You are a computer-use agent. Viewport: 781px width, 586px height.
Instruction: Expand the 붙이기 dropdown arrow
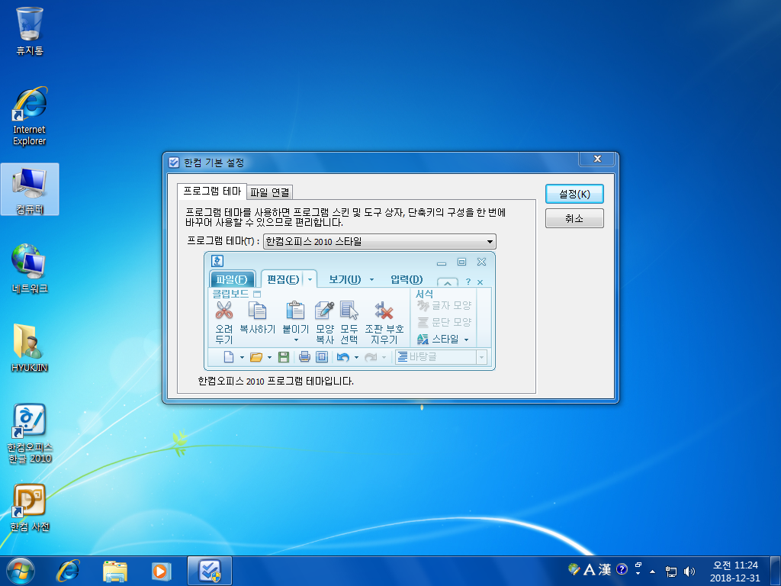point(296,340)
